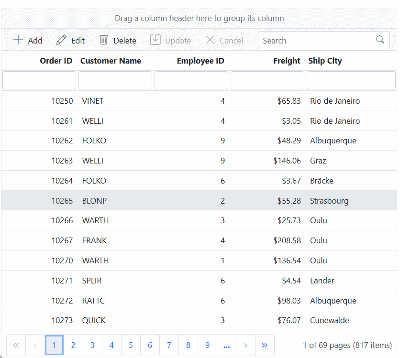
Task: Click inside the Search field
Action: pyautogui.click(x=311, y=40)
